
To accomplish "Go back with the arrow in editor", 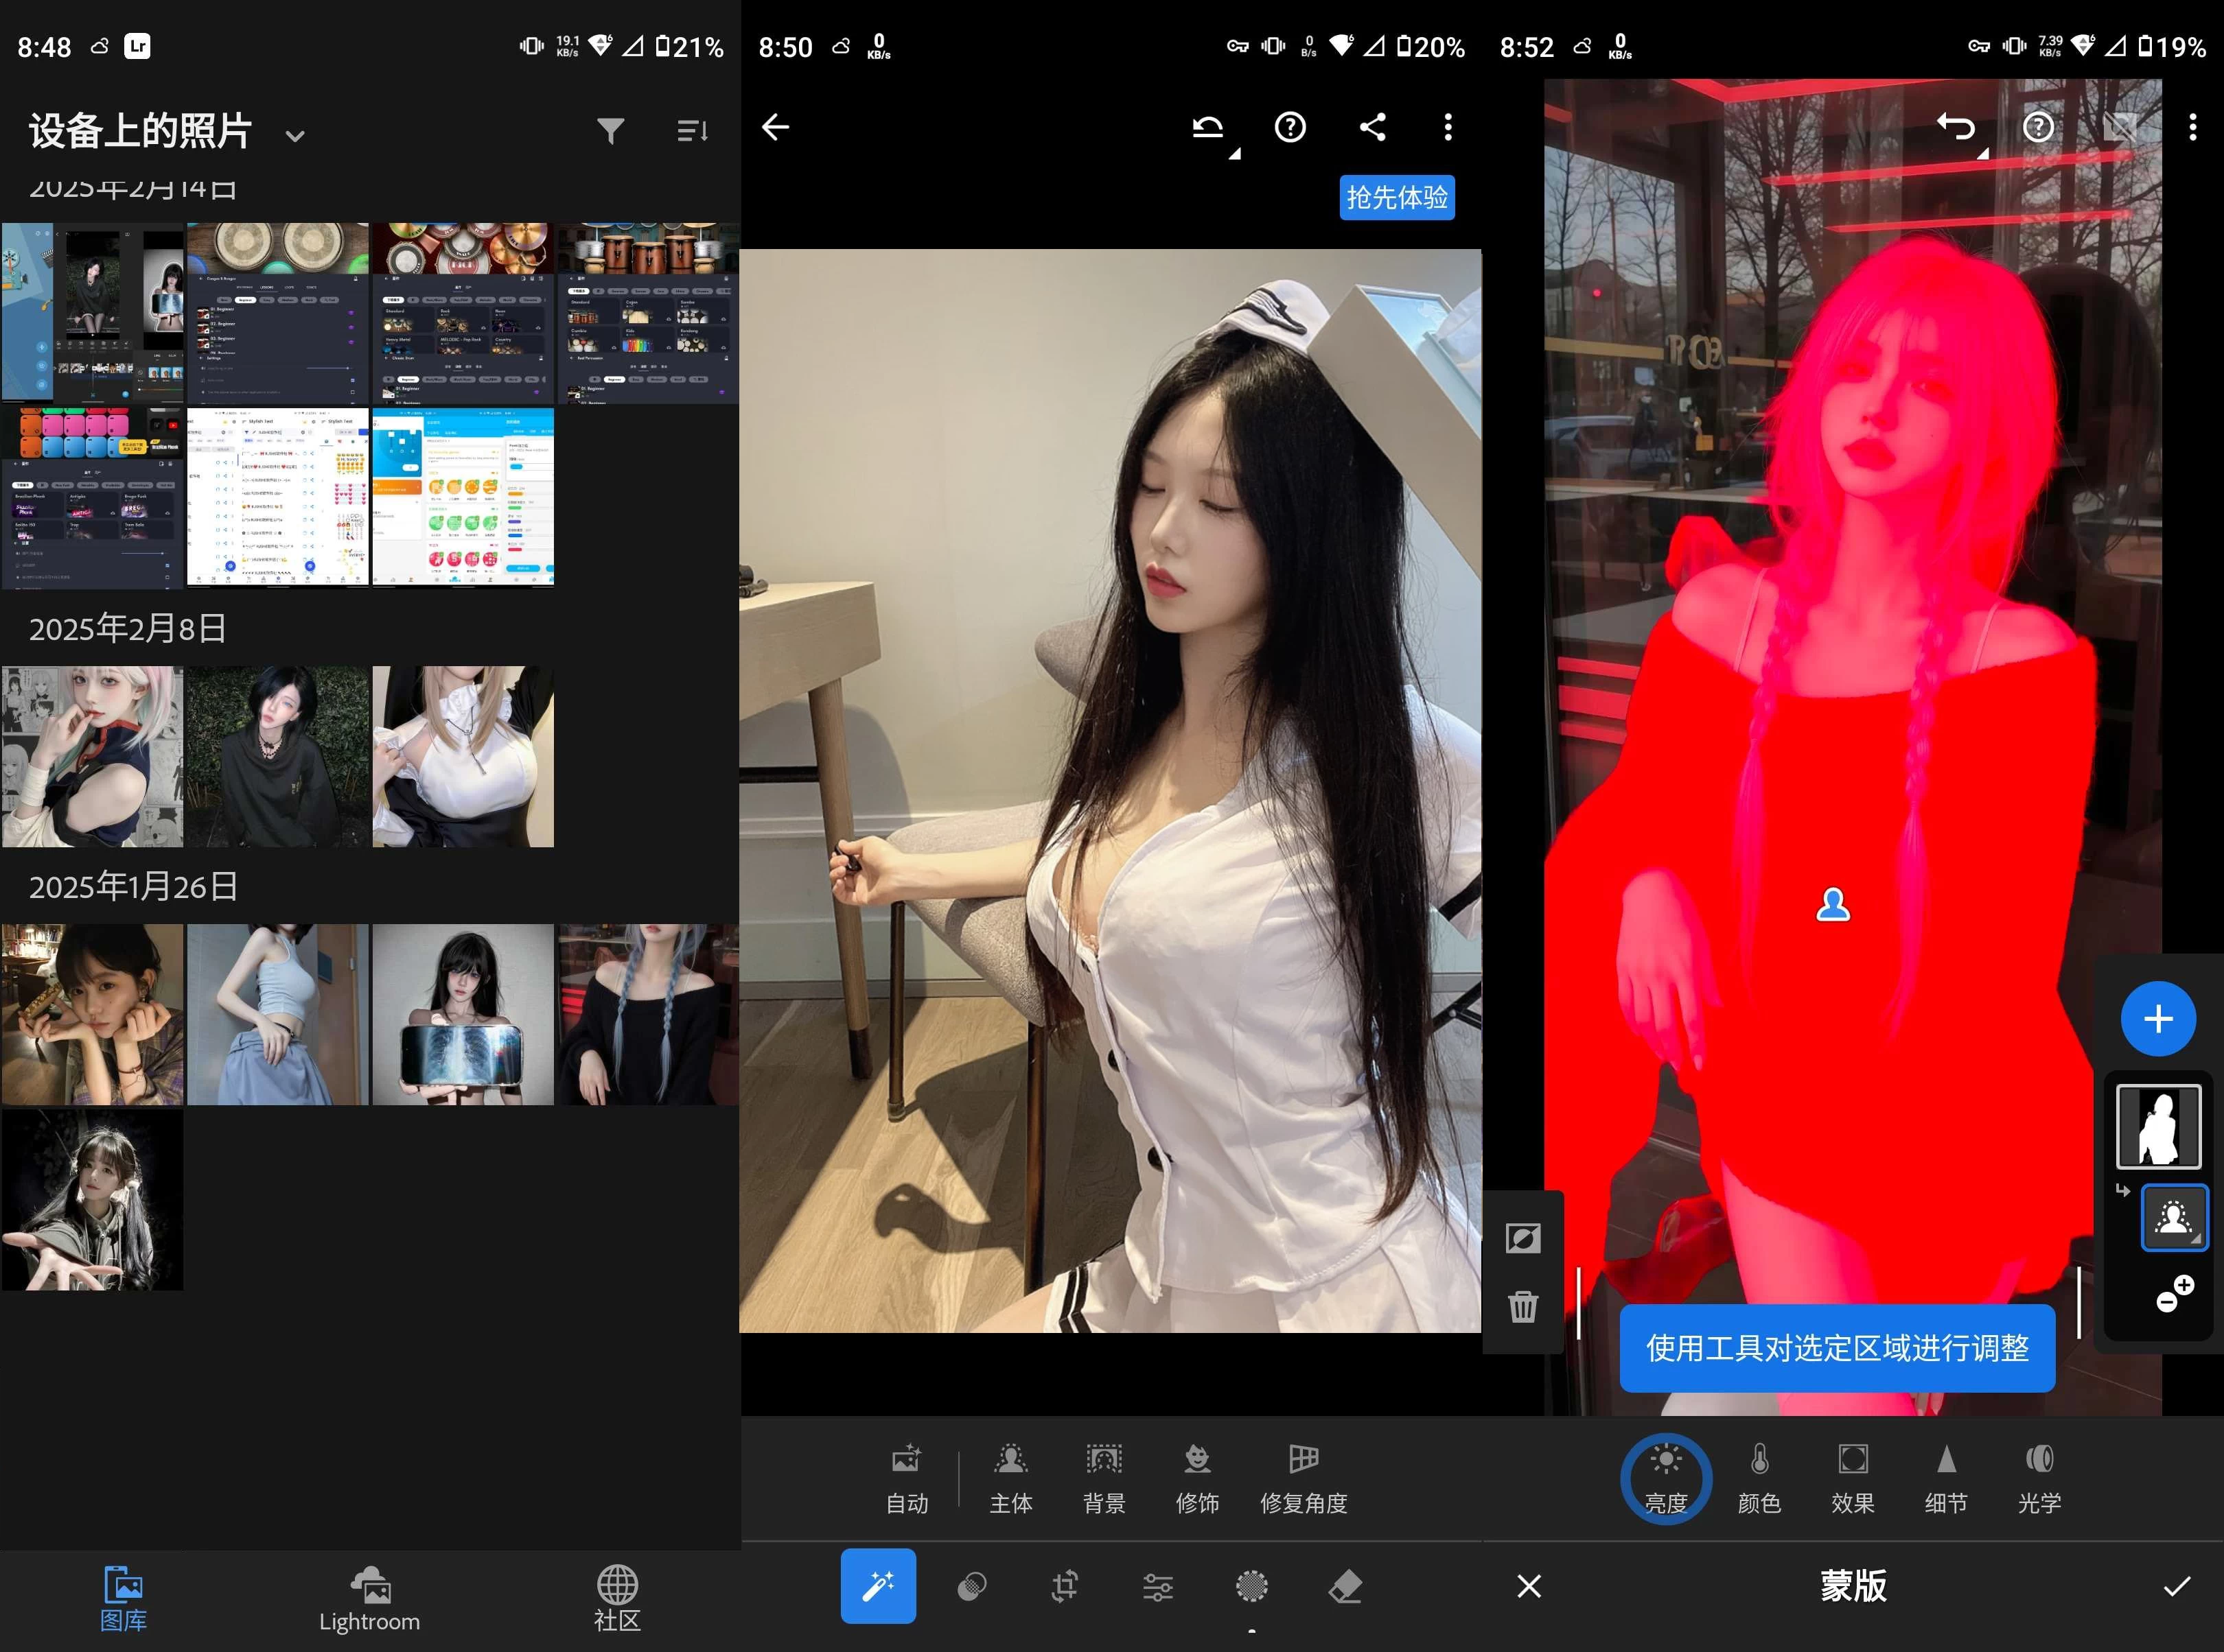I will click(776, 127).
